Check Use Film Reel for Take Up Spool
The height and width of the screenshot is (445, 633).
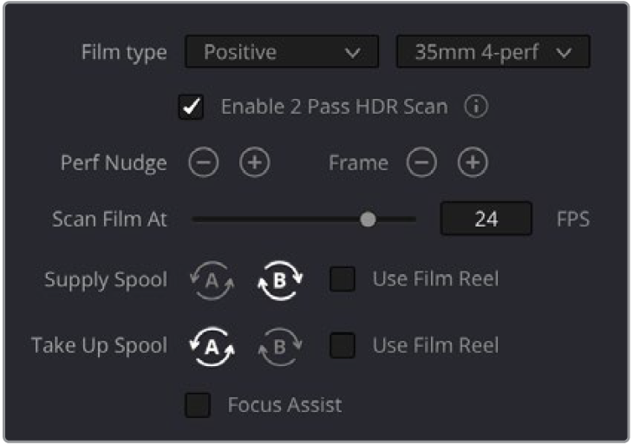[x=343, y=345]
